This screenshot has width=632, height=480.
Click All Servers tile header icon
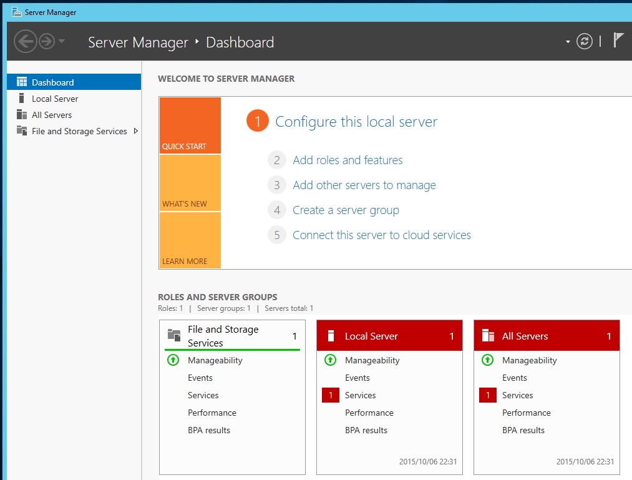pyautogui.click(x=488, y=335)
